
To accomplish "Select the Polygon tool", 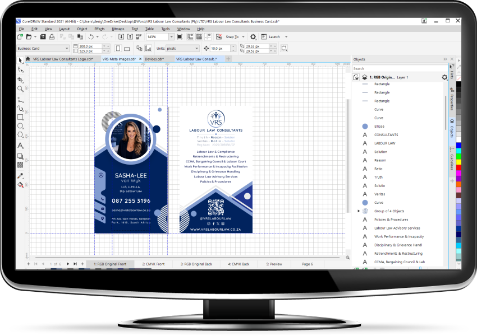I will pos(20,135).
